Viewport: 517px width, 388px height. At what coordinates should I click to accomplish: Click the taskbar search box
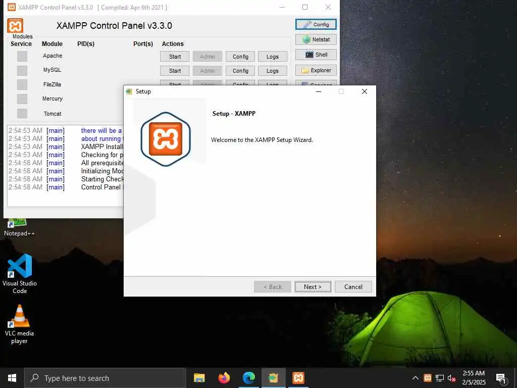[x=105, y=378]
